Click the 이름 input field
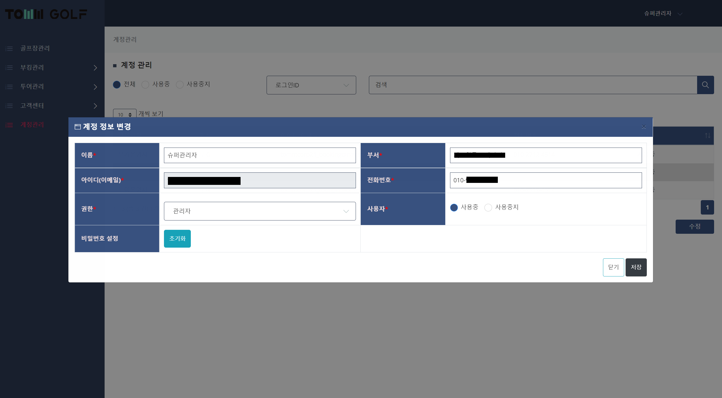This screenshot has height=398, width=722. pyautogui.click(x=260, y=155)
